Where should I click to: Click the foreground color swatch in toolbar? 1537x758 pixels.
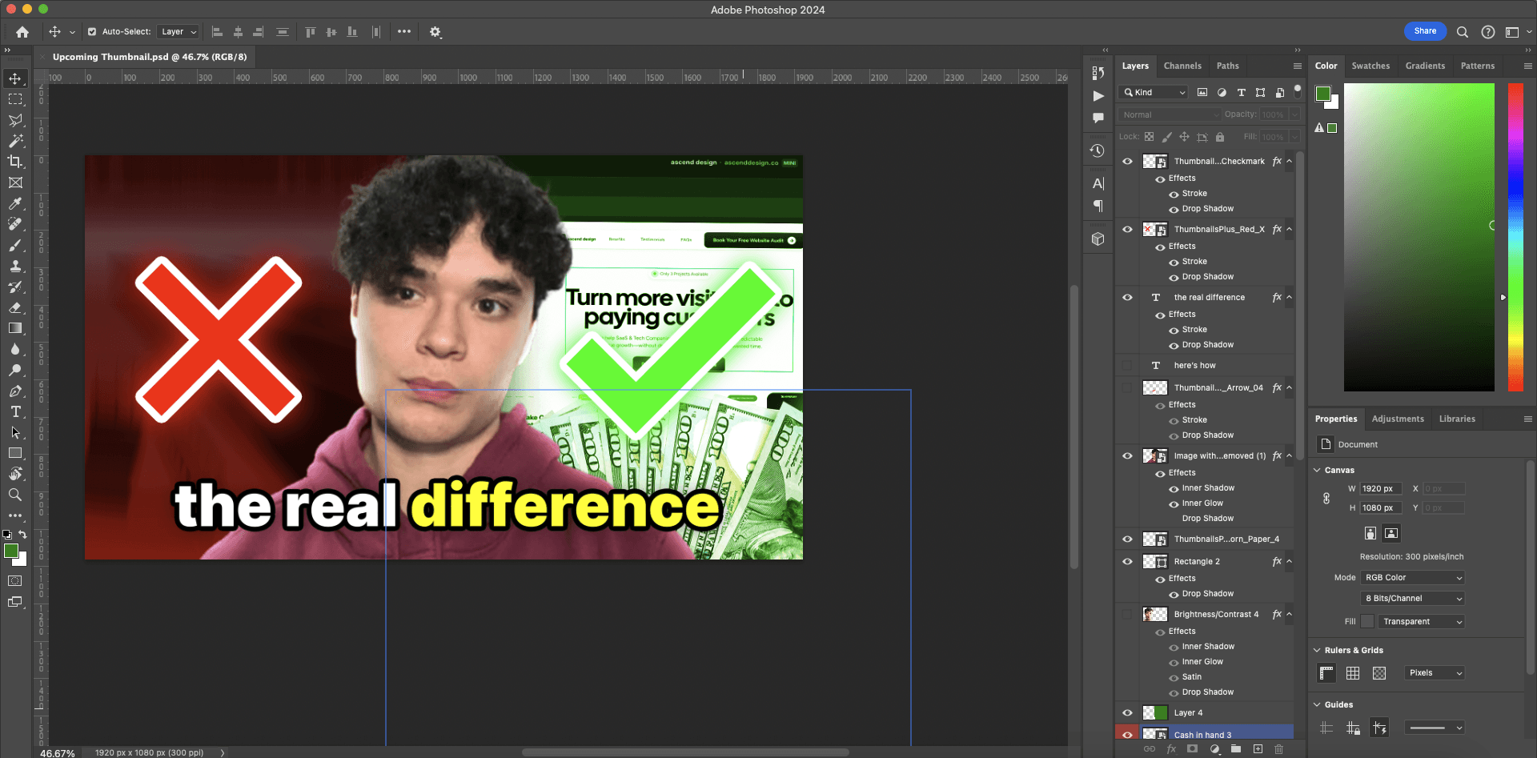[x=10, y=551]
